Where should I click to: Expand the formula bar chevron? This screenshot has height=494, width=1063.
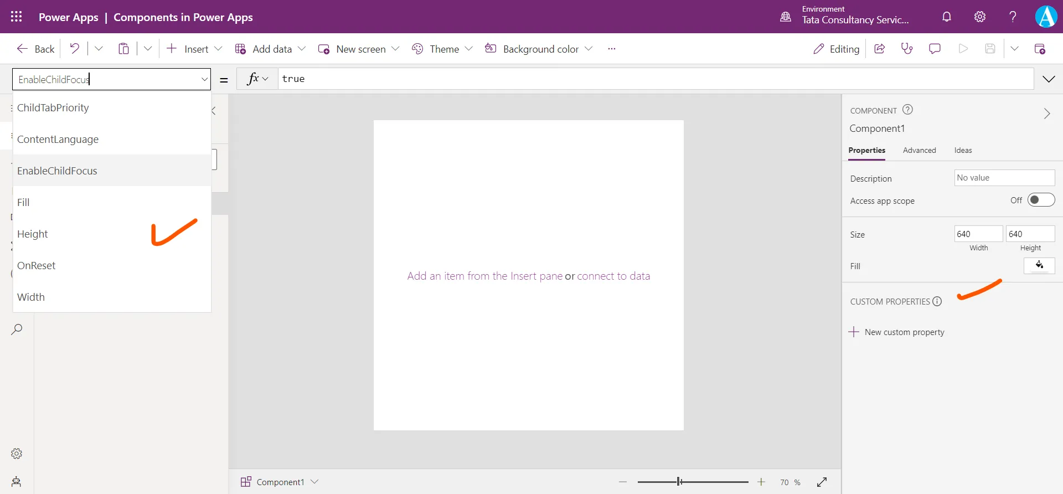(1049, 79)
